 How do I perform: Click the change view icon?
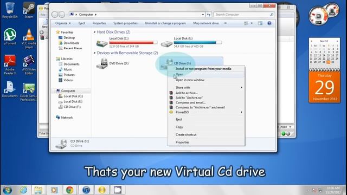pyautogui.click(x=246, y=23)
